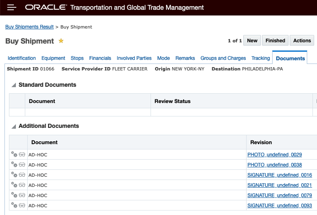Follow the Buy Shipments Result breadcrumb link
Screen dimensions: 317x215
click(29, 27)
